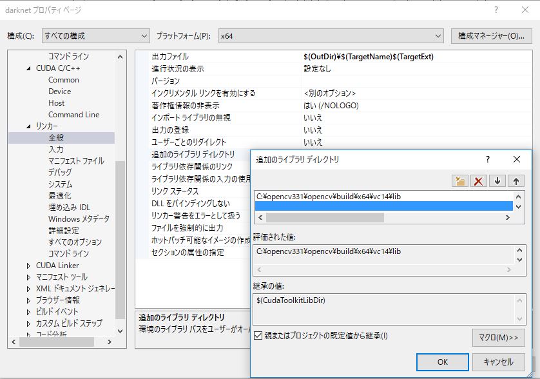
Task: Open the platform x64 dropdown
Action: tap(331, 35)
